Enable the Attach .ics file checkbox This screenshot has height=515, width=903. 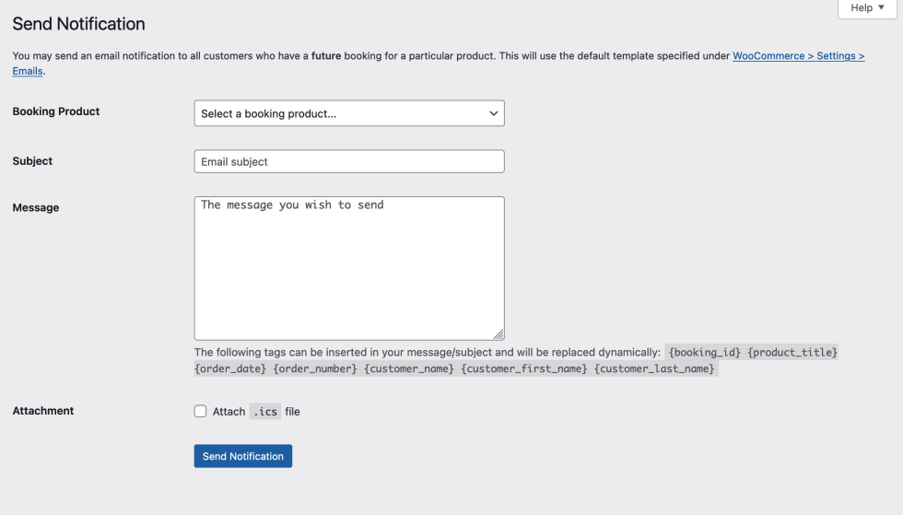click(x=200, y=411)
